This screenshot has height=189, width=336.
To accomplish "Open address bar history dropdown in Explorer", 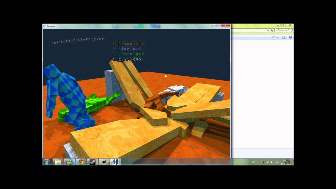I will (x=268, y=30).
